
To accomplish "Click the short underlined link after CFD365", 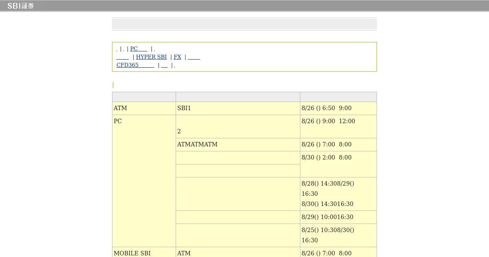I will click(x=165, y=65).
